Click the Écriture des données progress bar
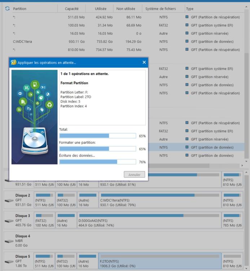Screen dimensions: 250x271 point(97,162)
